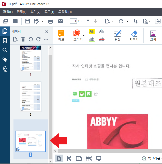Close the 페이지 panel
The image size is (162, 164).
click(x=47, y=32)
